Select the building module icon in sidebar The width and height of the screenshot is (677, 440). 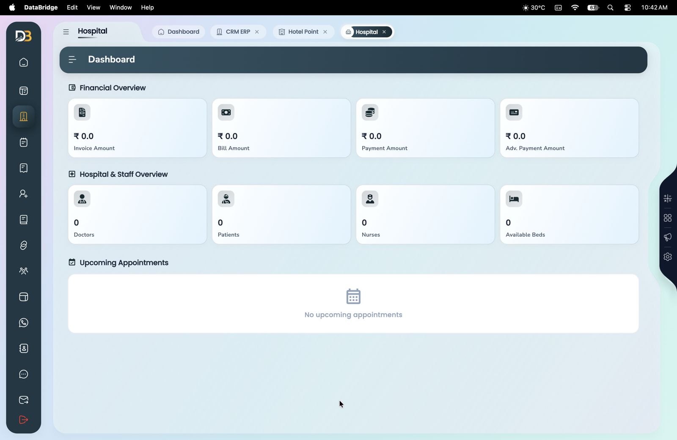(x=24, y=117)
